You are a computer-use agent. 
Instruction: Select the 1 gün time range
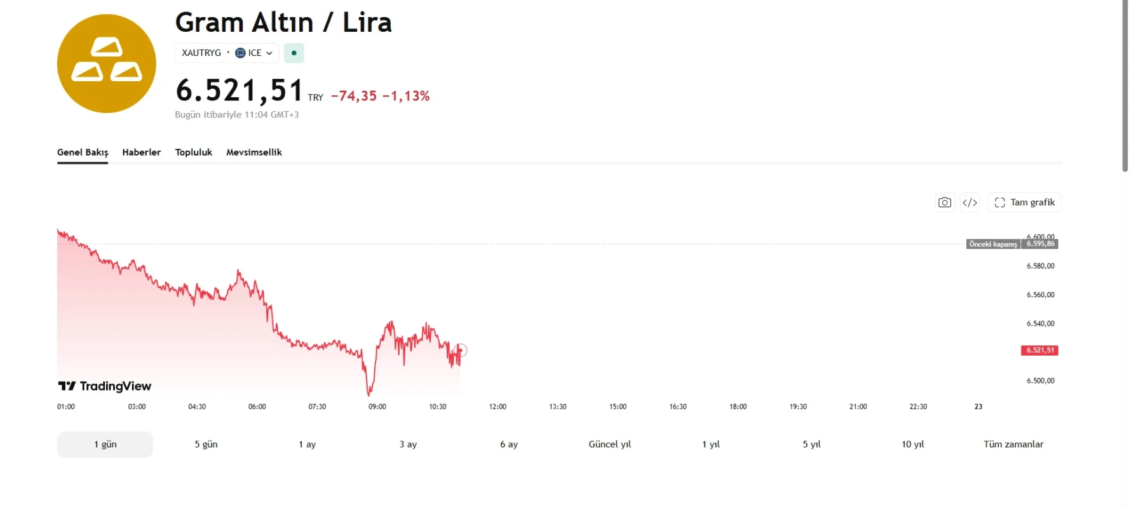point(105,444)
